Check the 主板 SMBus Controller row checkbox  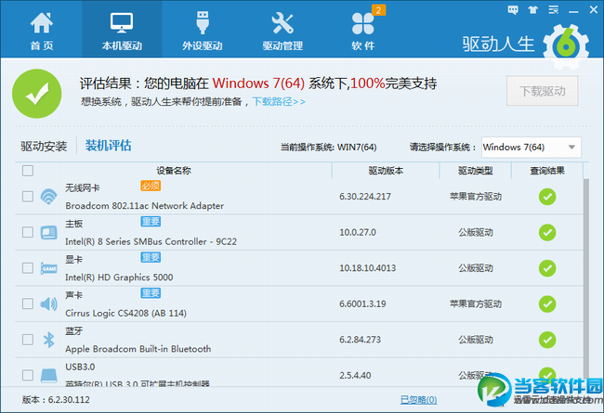[28, 232]
